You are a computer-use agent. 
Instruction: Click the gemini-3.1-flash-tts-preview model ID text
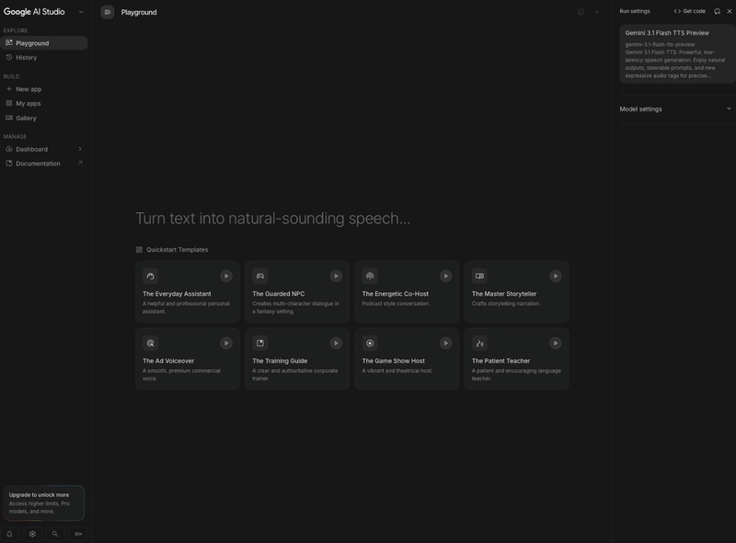coord(660,44)
